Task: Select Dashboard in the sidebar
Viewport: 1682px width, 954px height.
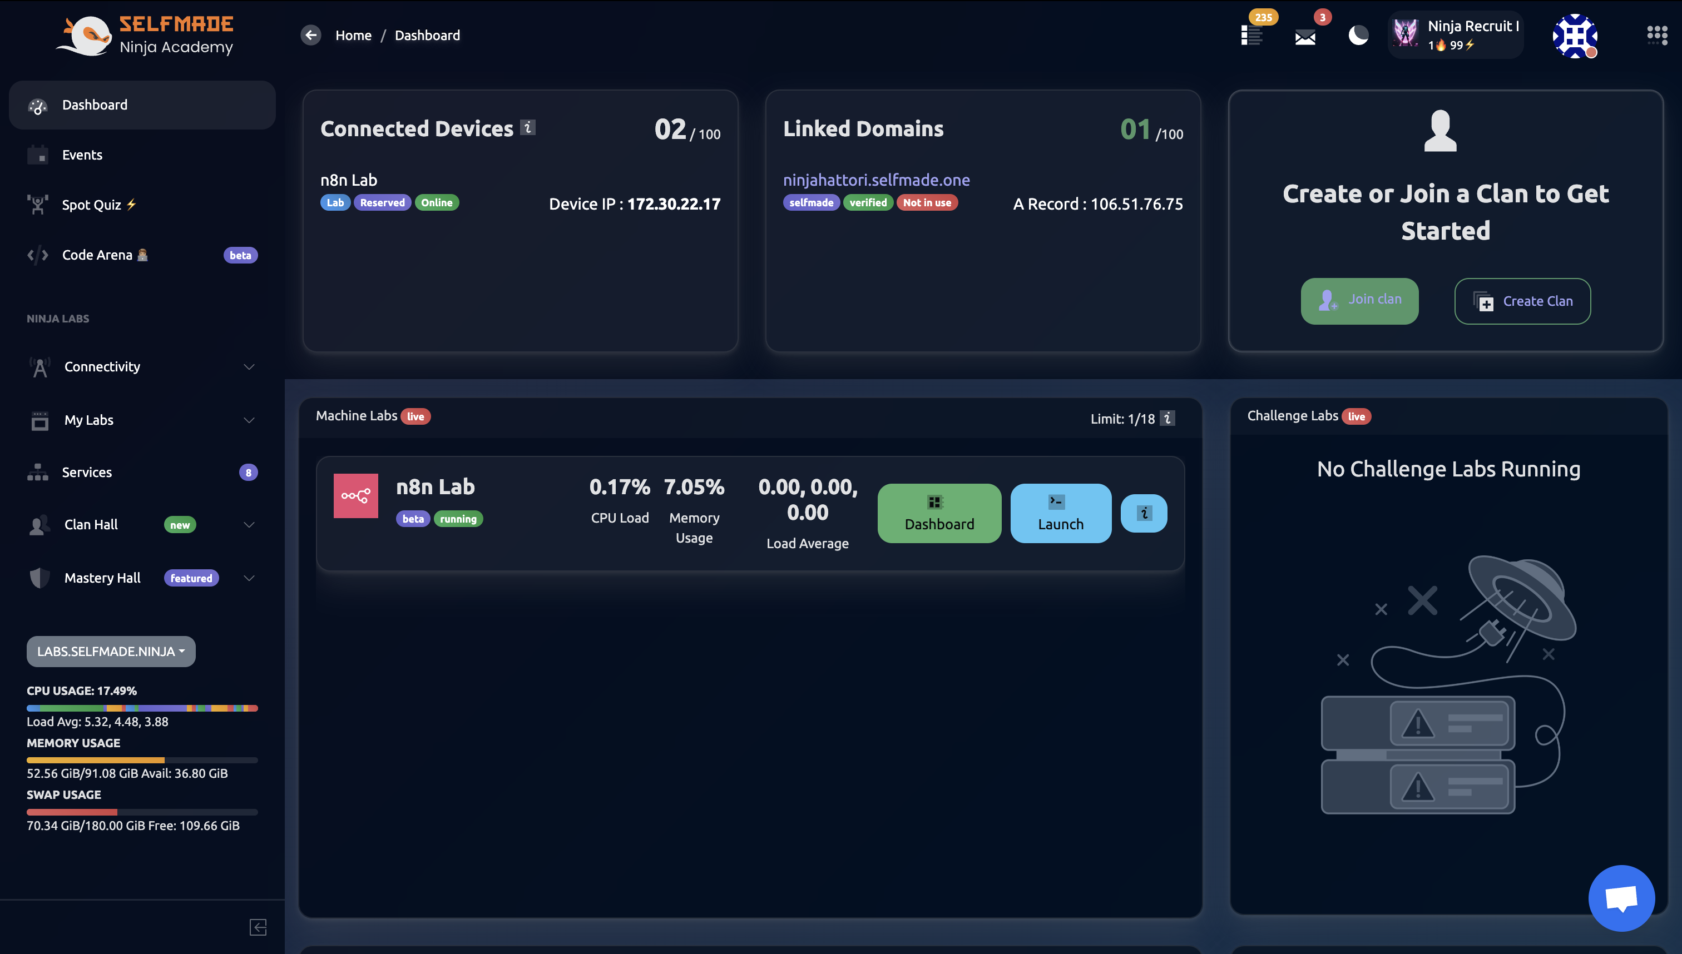Action: point(142,105)
